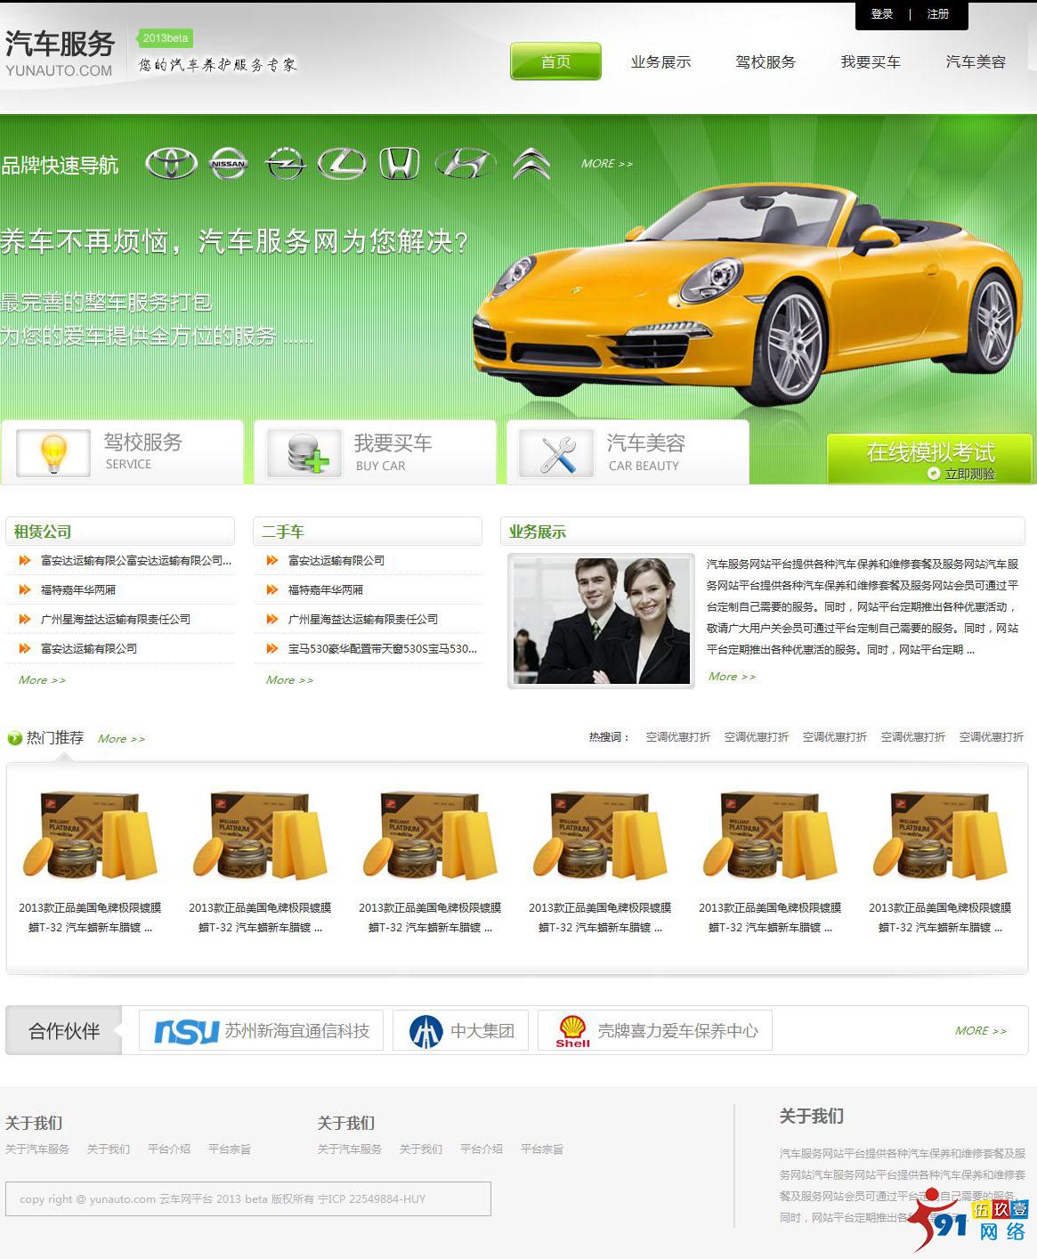Expand 热门推荐 list via More >>
Screen dimensions: 1037x1259
(121, 739)
